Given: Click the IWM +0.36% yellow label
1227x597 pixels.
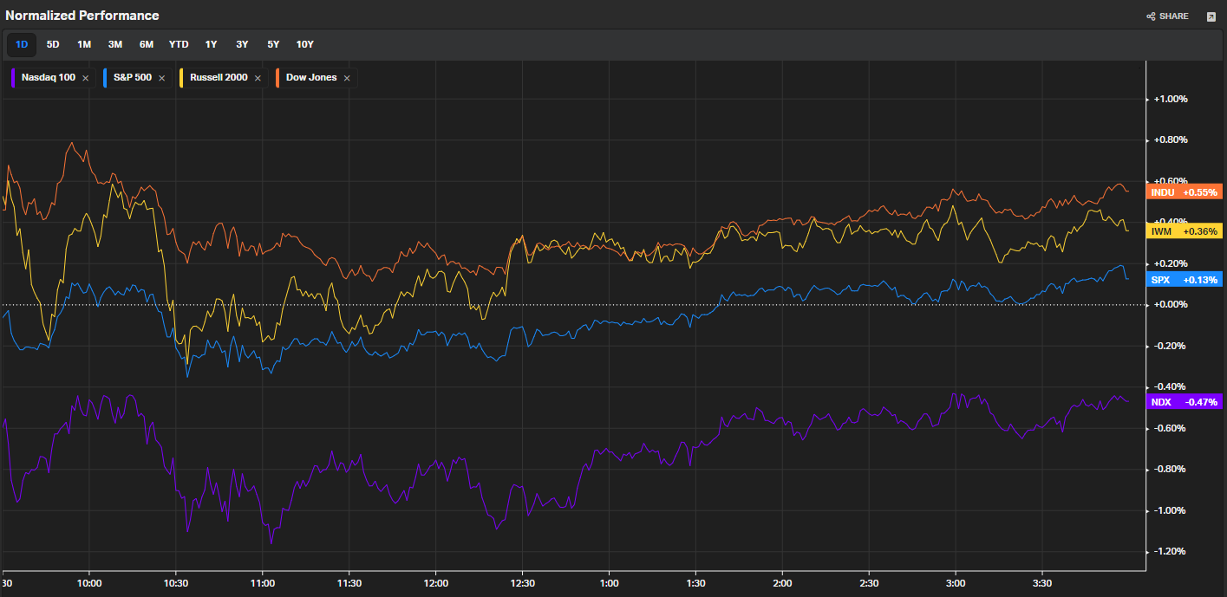Looking at the screenshot, I should [1184, 230].
